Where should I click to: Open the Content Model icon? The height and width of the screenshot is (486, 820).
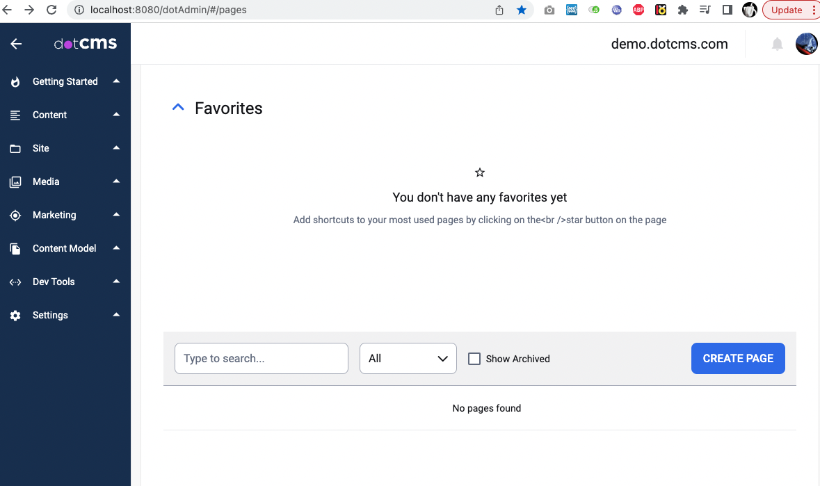15,248
